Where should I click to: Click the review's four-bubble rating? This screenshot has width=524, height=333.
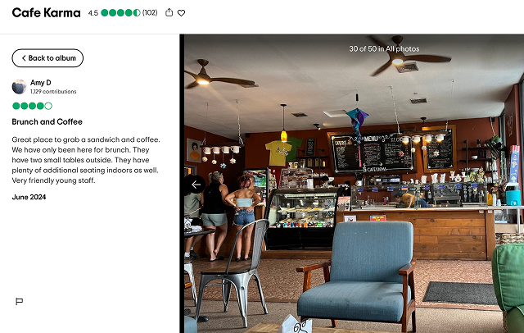[x=32, y=106]
